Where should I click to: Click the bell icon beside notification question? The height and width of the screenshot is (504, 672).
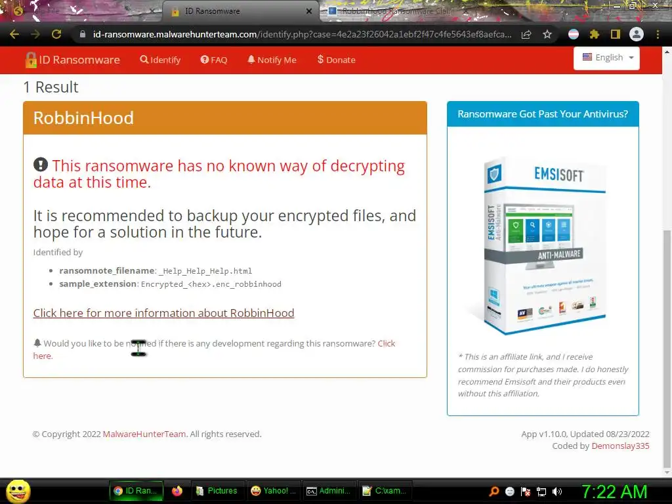(x=37, y=343)
